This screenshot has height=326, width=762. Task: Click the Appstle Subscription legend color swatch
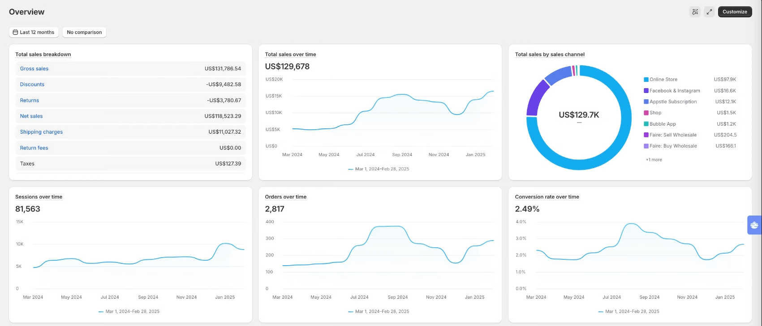[646, 102]
